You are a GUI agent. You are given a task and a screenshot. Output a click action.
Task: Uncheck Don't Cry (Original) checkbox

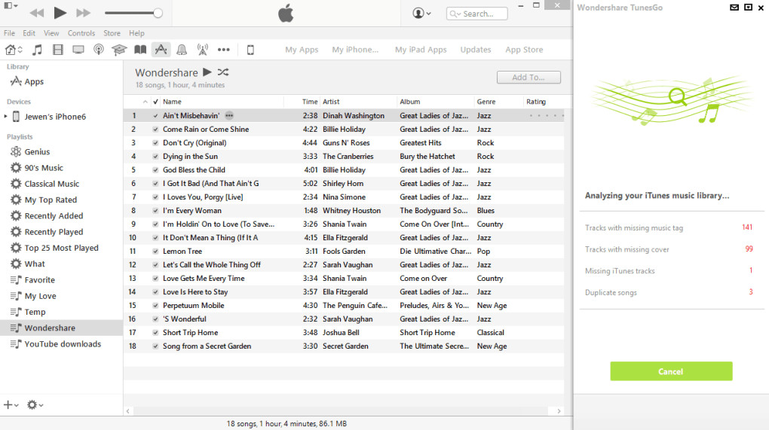pos(155,143)
